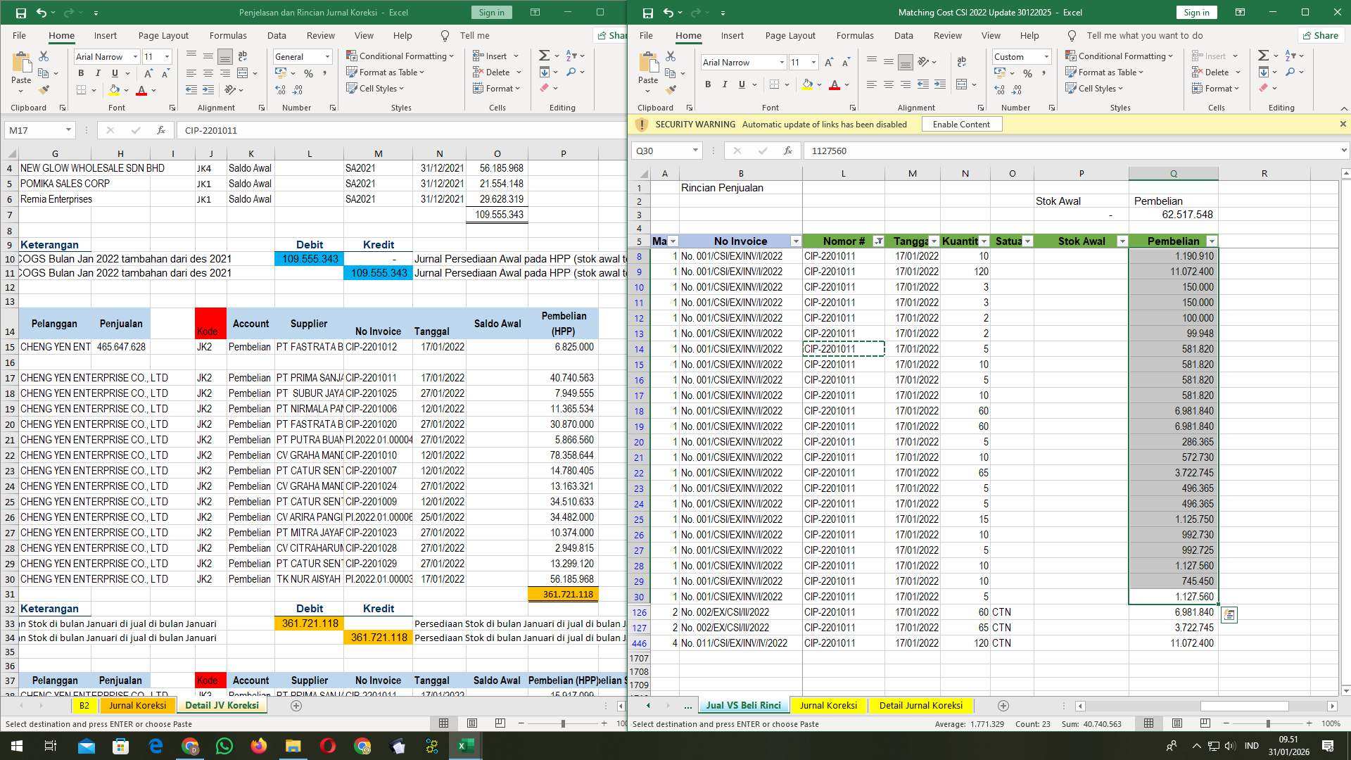Toggle italic formatting

point(724,84)
